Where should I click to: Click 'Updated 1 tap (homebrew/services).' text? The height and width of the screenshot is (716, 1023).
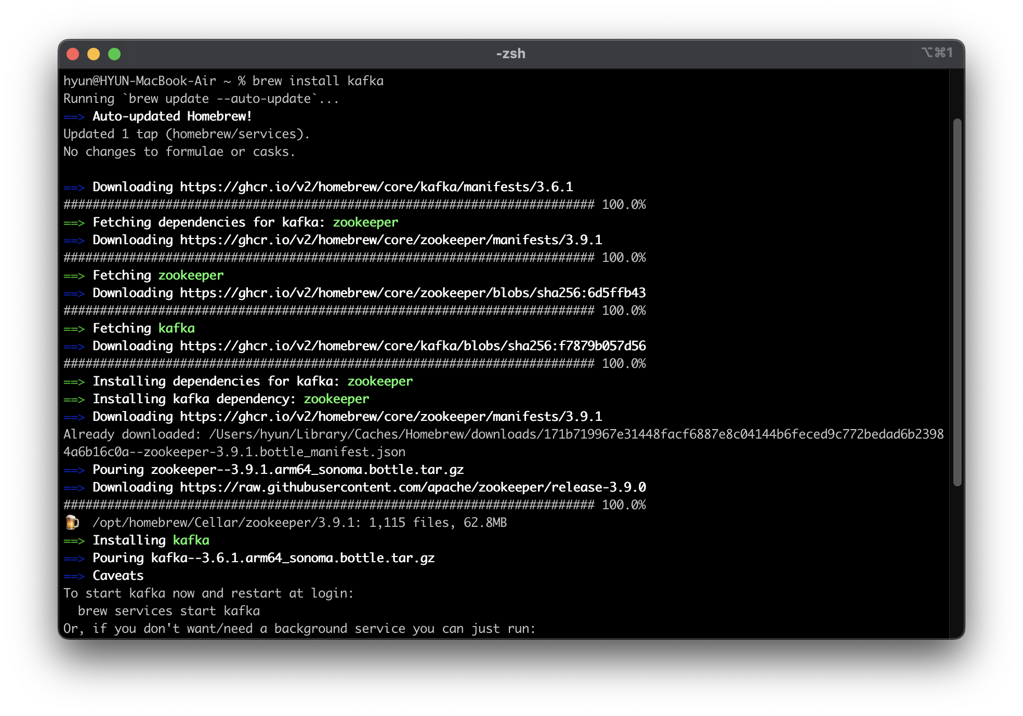187,134
